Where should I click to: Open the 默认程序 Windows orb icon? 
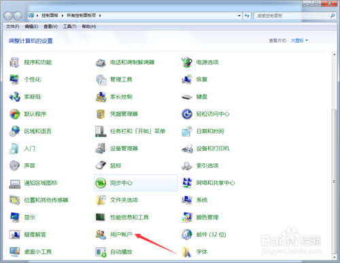pos(14,114)
